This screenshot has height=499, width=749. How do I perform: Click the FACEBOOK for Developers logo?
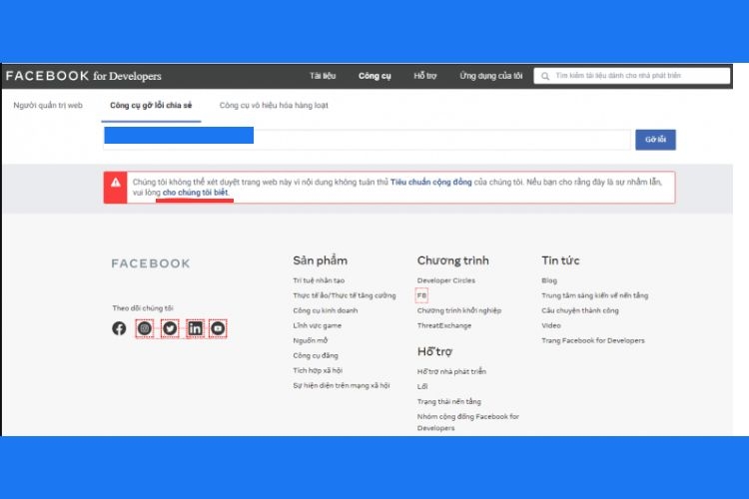pyautogui.click(x=84, y=76)
